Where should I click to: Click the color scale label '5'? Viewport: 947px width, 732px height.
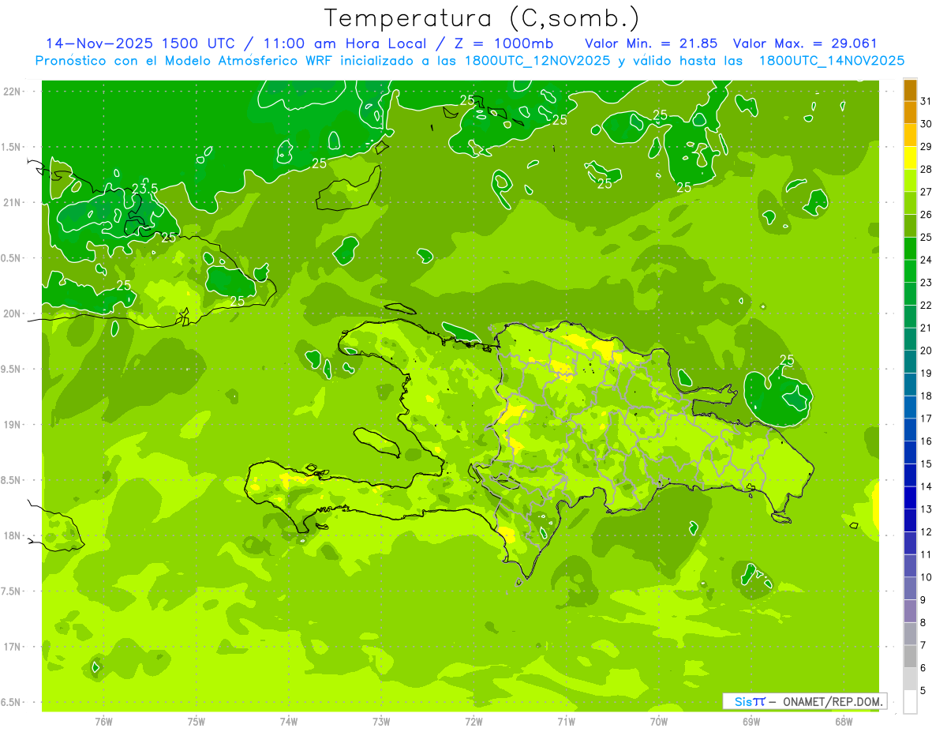point(925,691)
